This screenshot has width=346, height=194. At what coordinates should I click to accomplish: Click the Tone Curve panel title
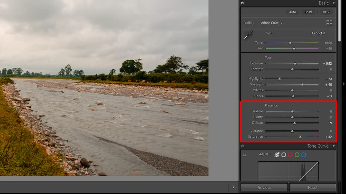coord(318,146)
